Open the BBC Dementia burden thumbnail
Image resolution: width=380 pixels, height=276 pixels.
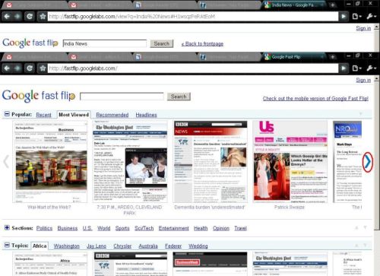point(211,162)
